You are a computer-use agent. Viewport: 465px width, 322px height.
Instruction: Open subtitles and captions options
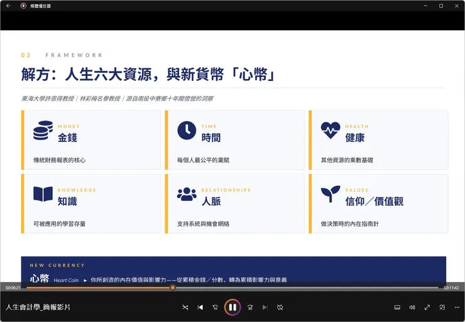click(x=397, y=308)
